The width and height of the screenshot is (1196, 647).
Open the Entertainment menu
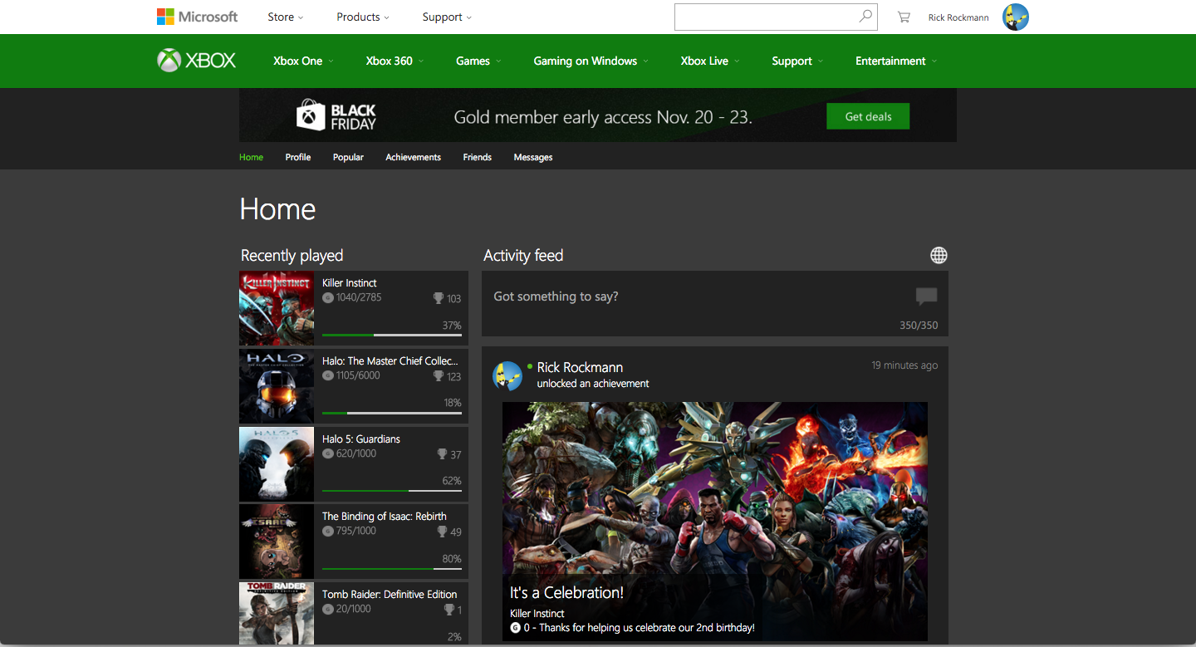896,61
